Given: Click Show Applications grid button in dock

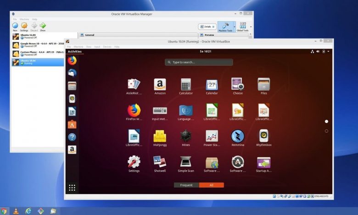Looking at the screenshot, I should (72, 188).
